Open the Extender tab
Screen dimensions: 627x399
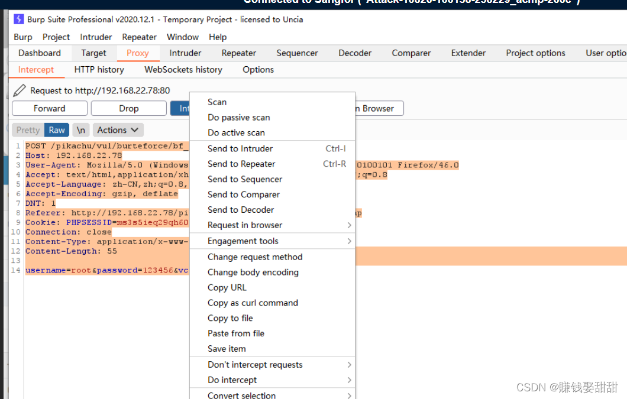[468, 53]
